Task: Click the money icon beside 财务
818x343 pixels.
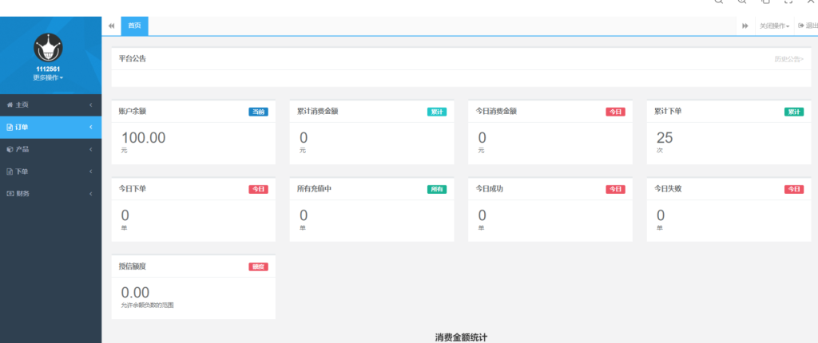Action: point(10,193)
